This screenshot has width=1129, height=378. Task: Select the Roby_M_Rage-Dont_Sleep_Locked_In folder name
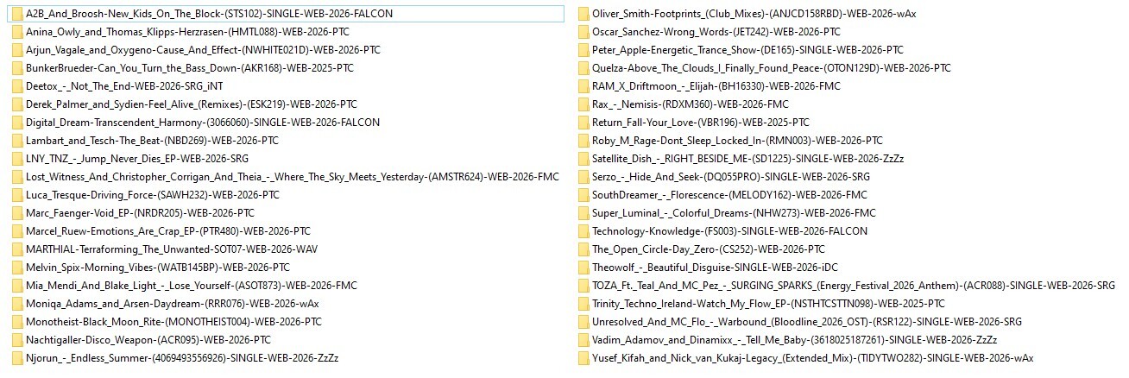pos(737,141)
